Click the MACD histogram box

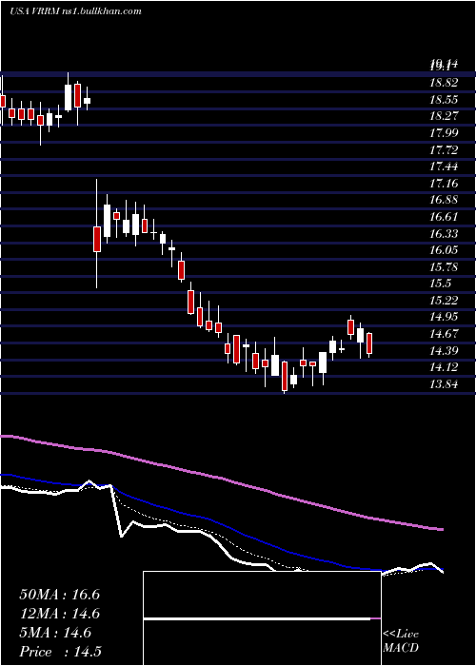tap(262, 618)
